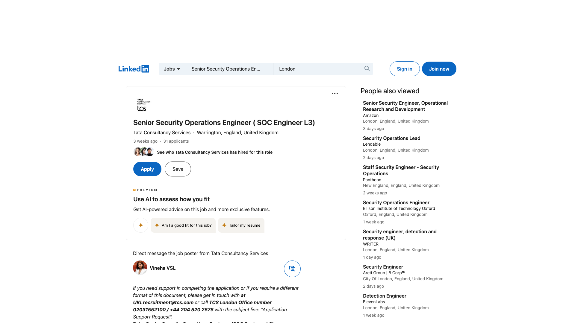Open Security Operations Engineer Ellison Institute job
Screen dimensions: 575x323
(396, 202)
